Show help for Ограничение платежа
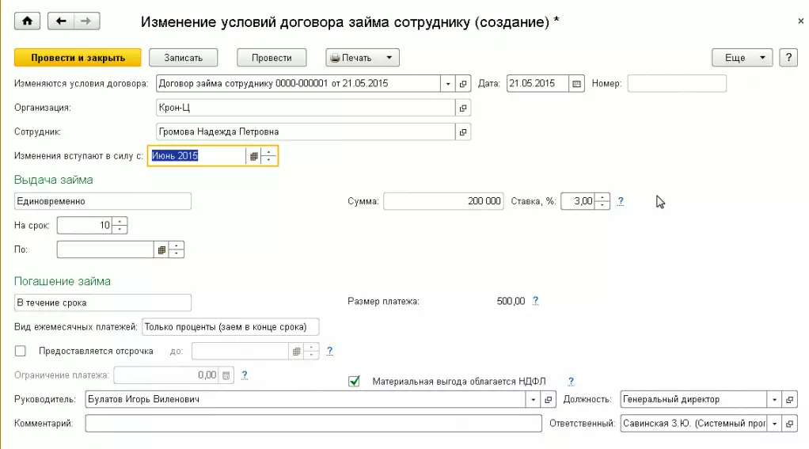 pyautogui.click(x=245, y=375)
